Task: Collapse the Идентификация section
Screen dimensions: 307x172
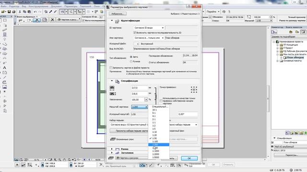Action: pyautogui.click(x=112, y=21)
